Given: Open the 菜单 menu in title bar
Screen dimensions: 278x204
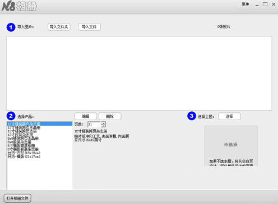Looking at the screenshot, I should tap(245, 4).
